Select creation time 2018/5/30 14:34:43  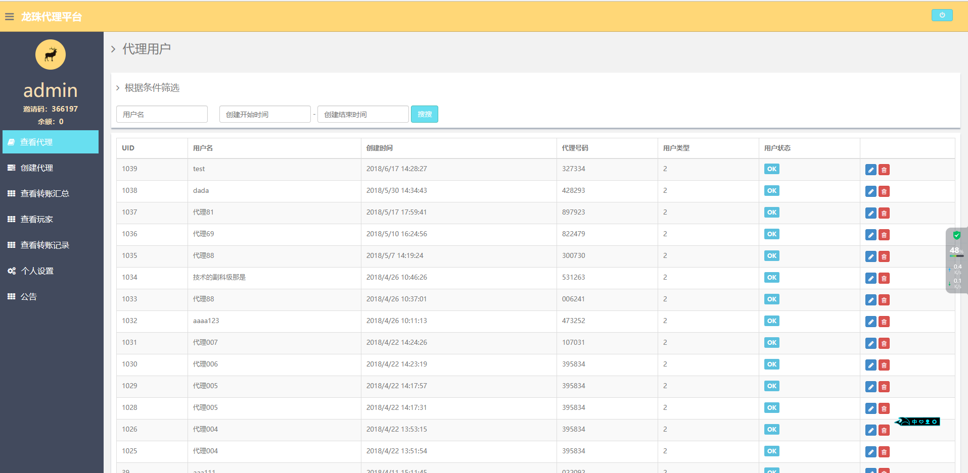(396, 190)
